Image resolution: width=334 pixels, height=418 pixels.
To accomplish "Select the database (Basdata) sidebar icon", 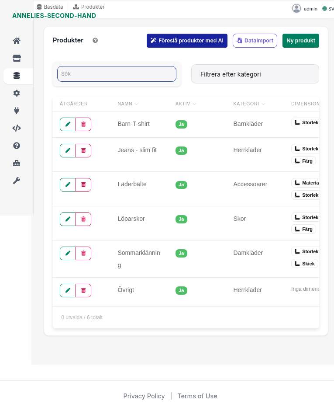I will click(x=17, y=76).
